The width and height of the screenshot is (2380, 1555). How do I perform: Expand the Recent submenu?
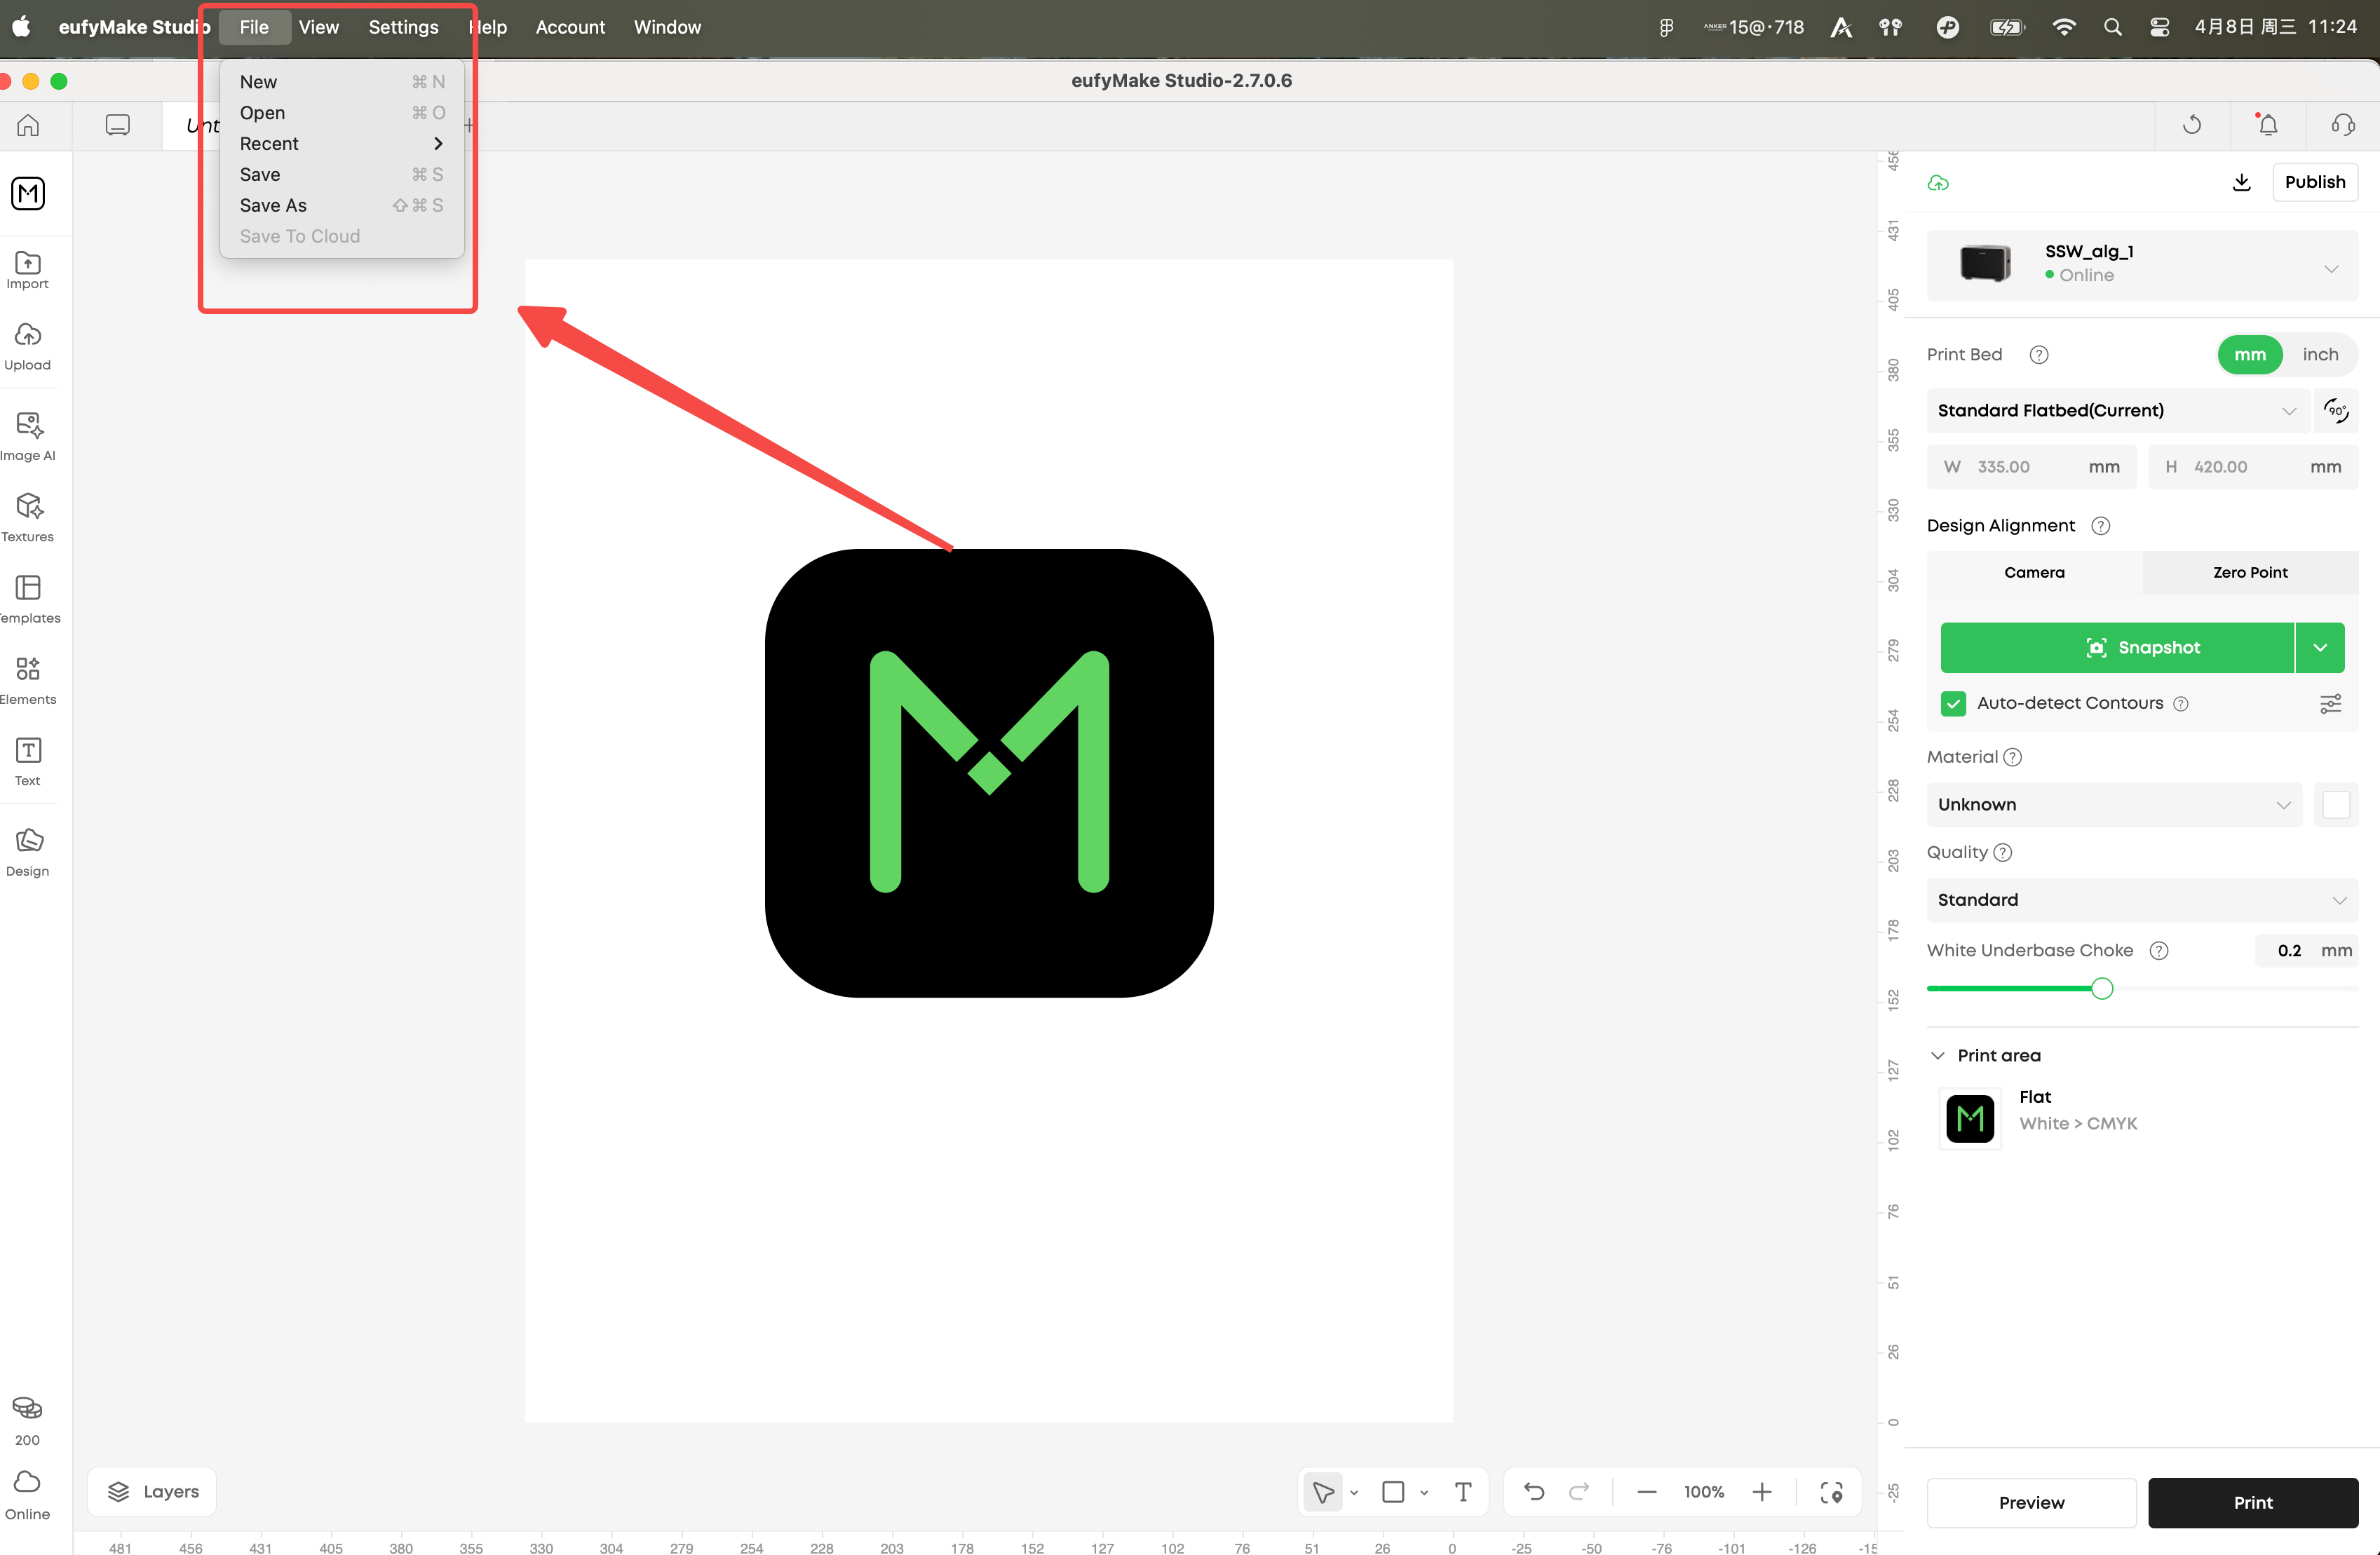pyautogui.click(x=341, y=144)
